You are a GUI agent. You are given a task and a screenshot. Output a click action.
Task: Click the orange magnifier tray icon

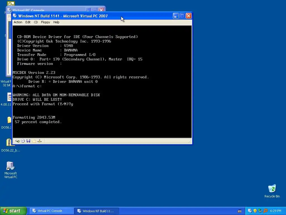[265, 211]
